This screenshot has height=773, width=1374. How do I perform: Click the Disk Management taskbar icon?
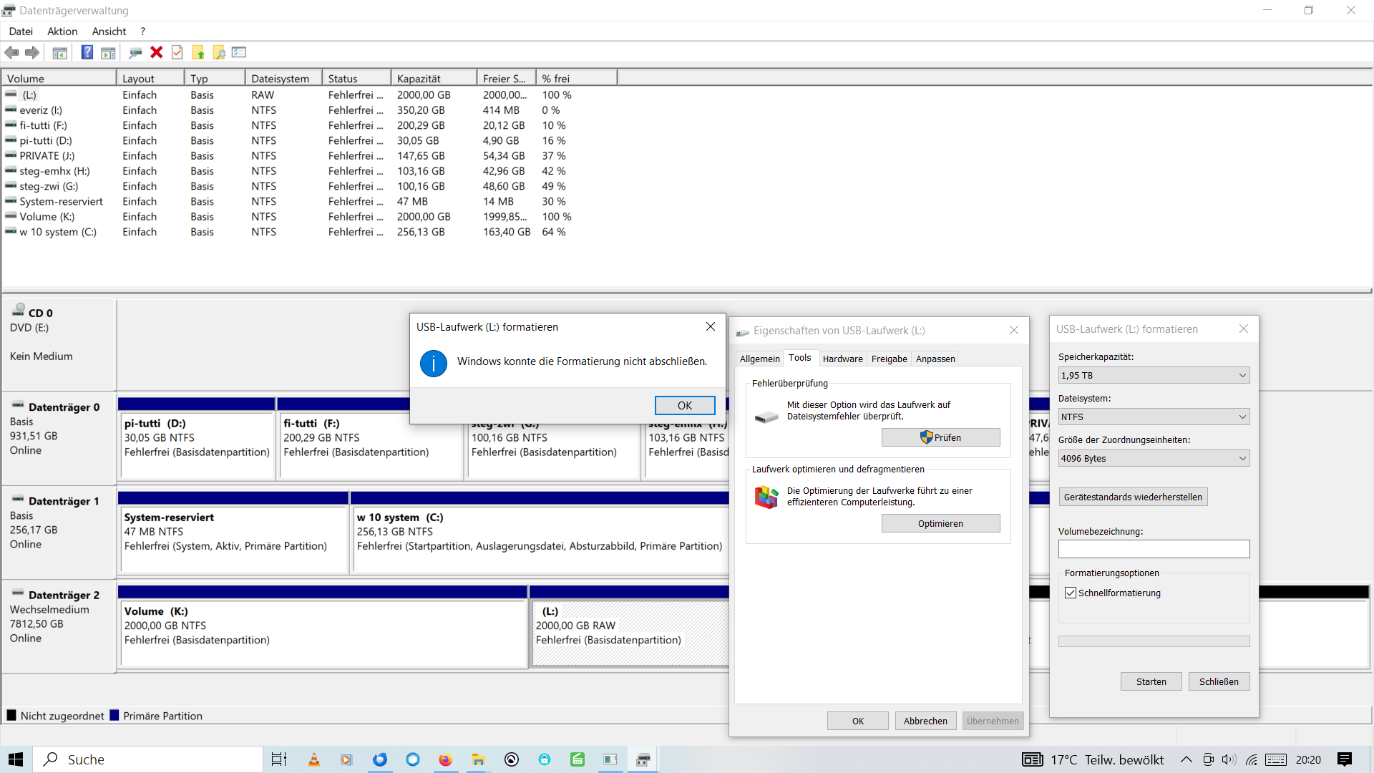click(643, 759)
